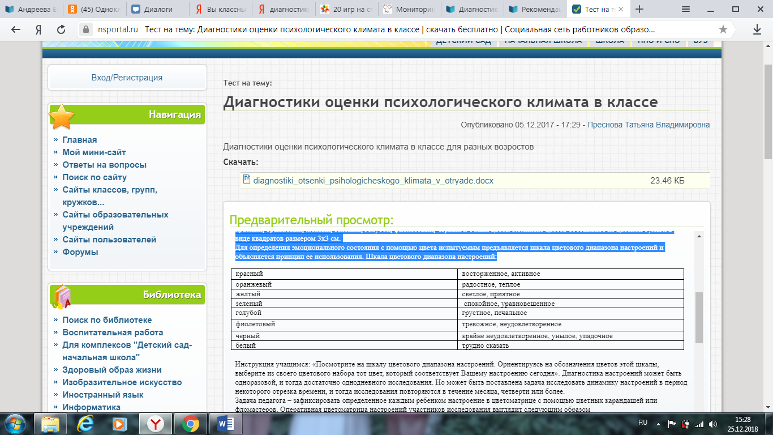
Task: Click table cell 'красный'
Action: click(344, 274)
